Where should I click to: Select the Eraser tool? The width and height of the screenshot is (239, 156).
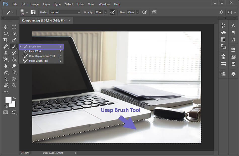click(x=6, y=59)
